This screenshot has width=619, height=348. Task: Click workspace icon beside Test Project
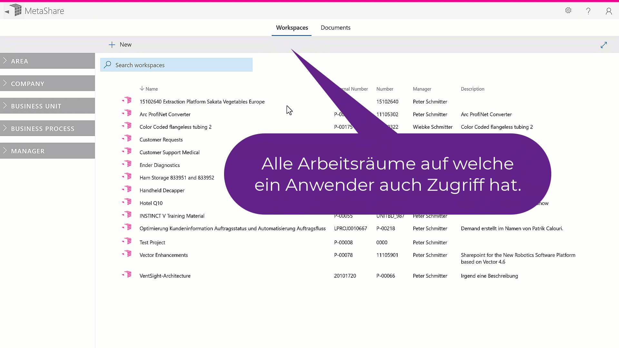click(127, 241)
